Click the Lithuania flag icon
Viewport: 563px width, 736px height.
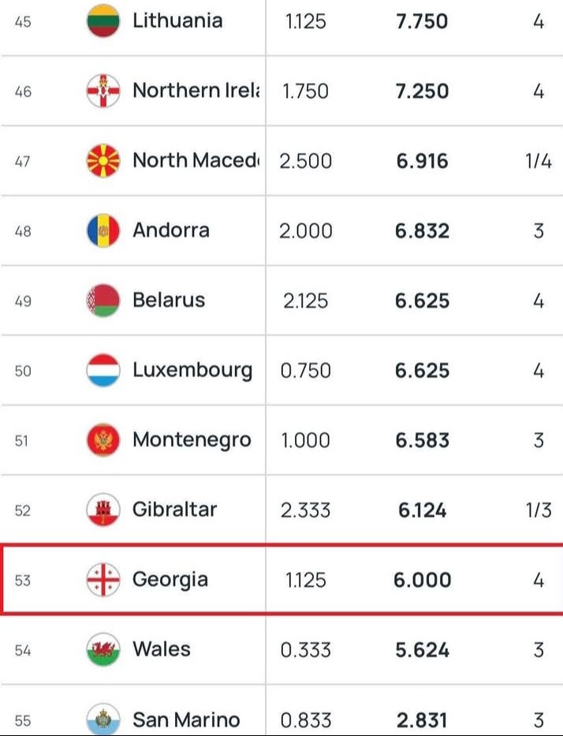[x=103, y=21]
